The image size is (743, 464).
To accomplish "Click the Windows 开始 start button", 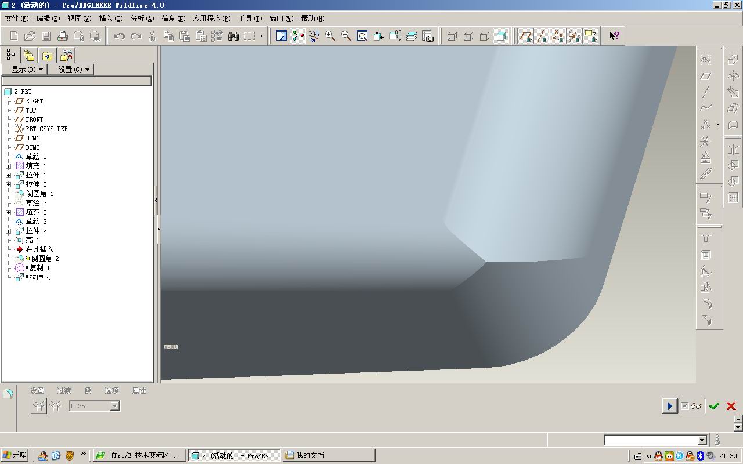I will click(x=15, y=455).
